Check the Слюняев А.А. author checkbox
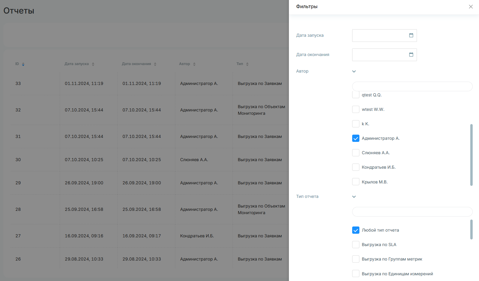 pos(356,153)
